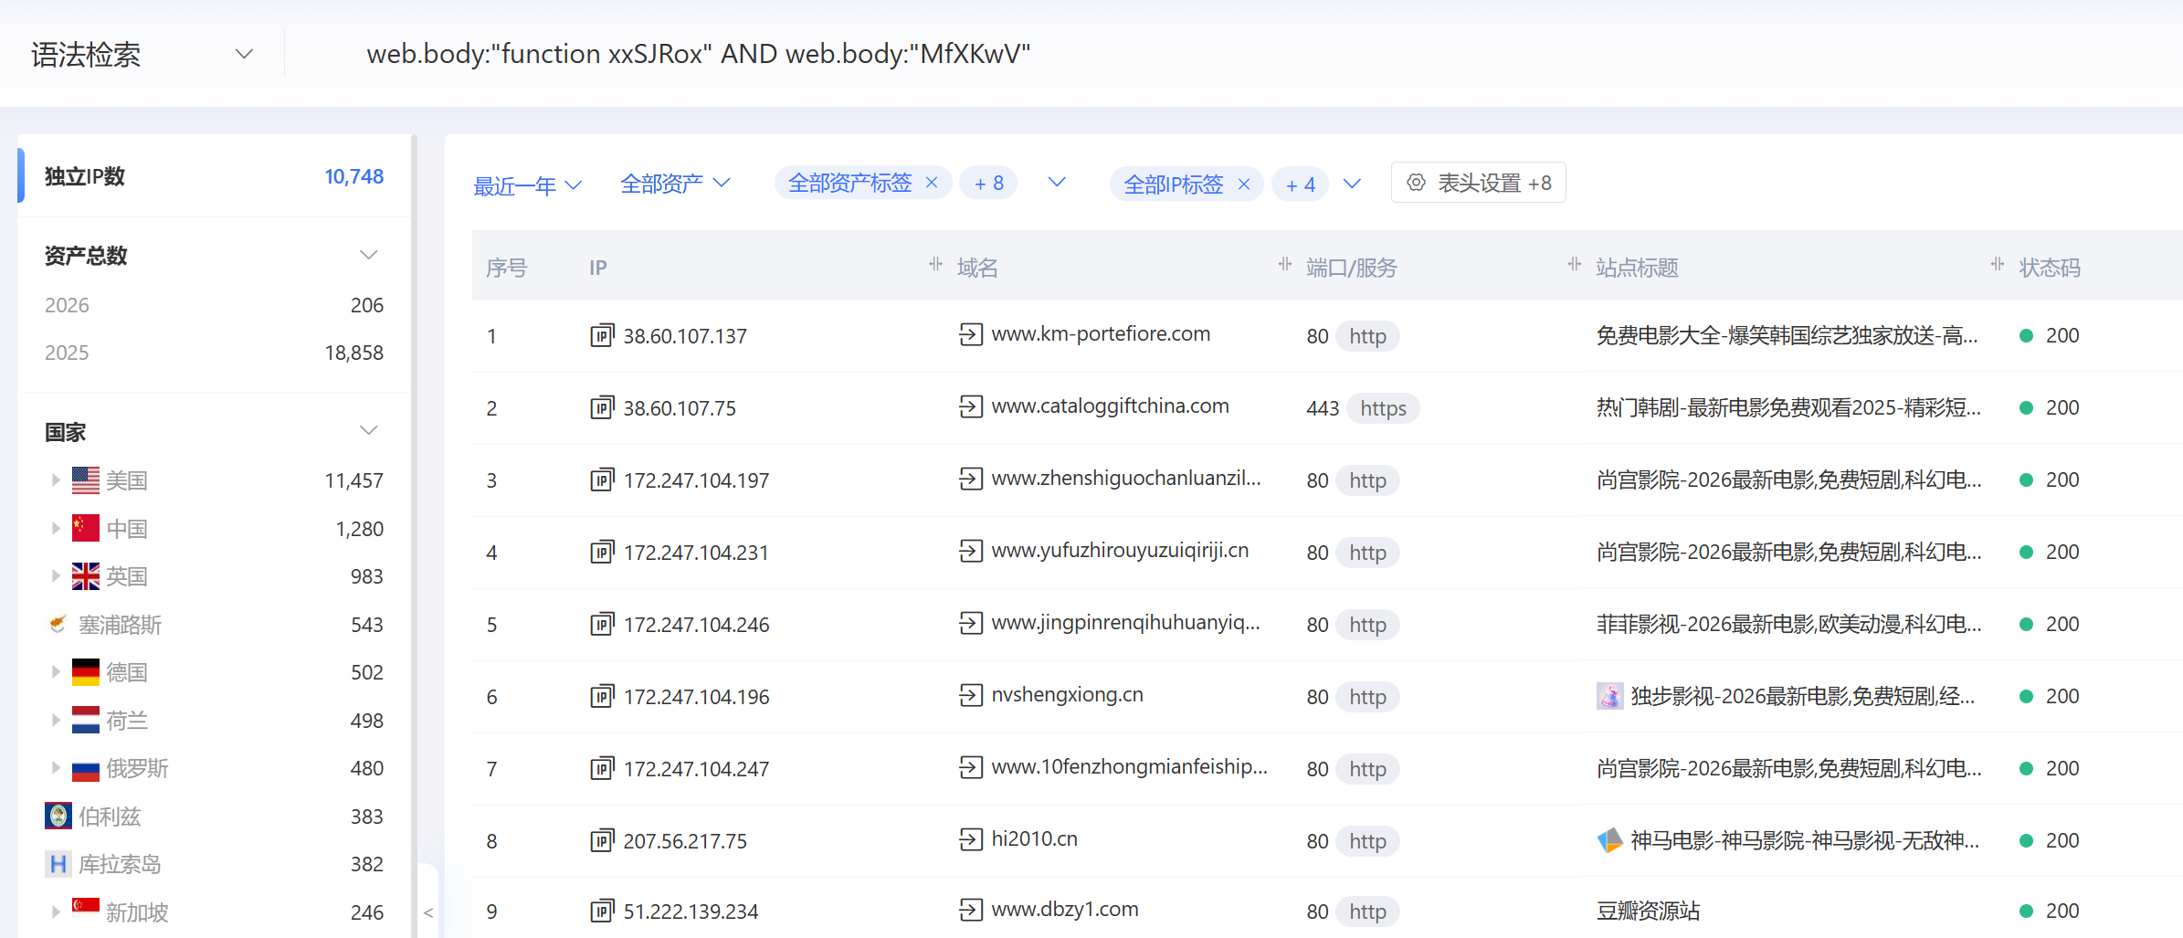Open the 最近一年 time range dropdown

527,185
